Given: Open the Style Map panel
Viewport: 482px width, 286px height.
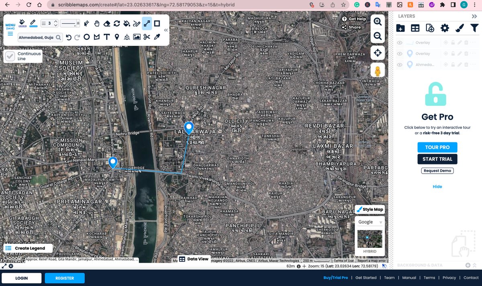Looking at the screenshot, I should click(x=370, y=209).
